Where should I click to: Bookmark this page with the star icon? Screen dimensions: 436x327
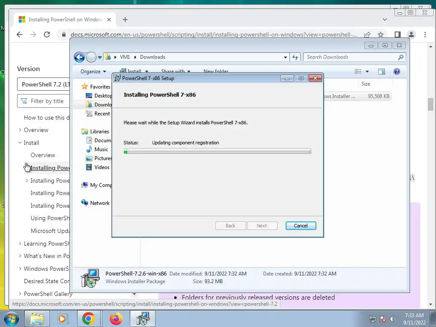[381, 34]
